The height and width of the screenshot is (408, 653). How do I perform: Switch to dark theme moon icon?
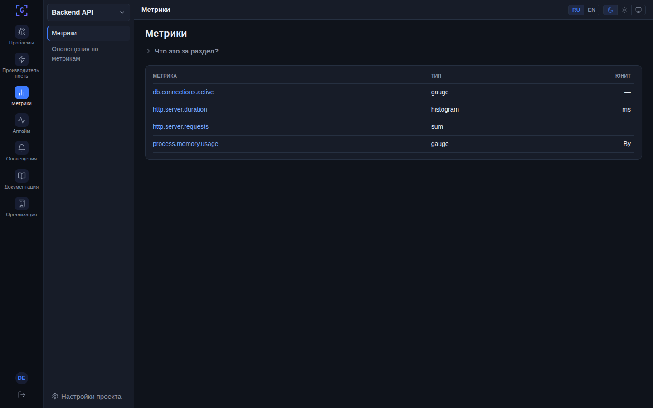point(610,10)
